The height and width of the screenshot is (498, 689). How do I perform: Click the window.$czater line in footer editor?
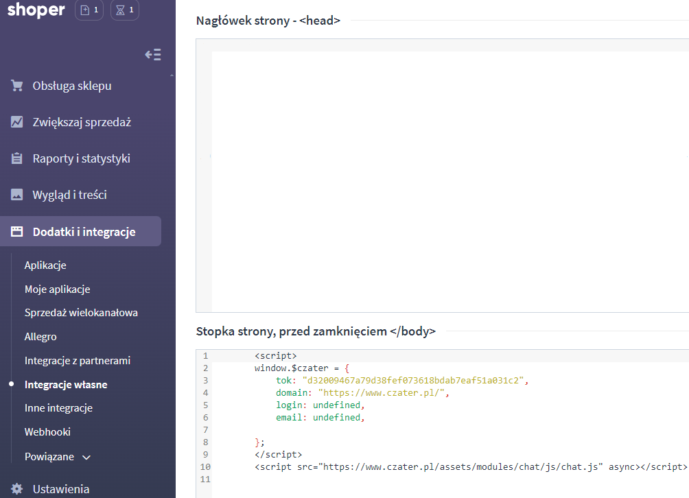coord(302,368)
